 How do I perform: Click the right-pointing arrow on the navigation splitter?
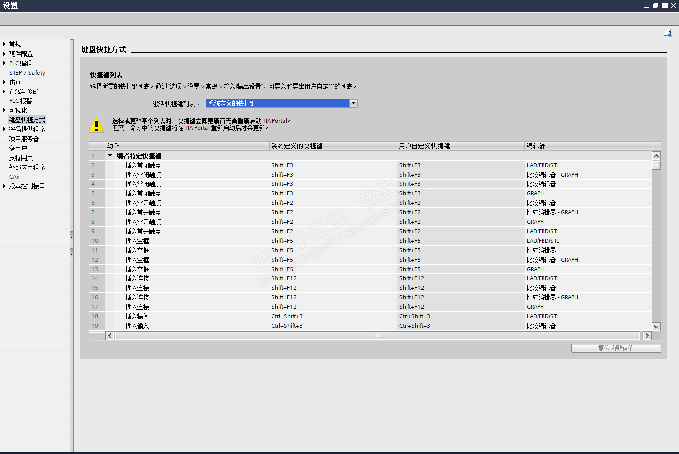click(x=71, y=254)
